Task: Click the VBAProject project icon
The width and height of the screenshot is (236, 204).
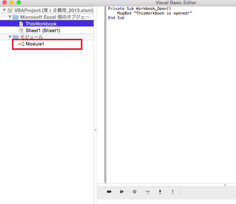Action: [x=10, y=10]
